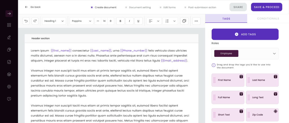Image resolution: width=289 pixels, height=123 pixels.
Task: Click the {{Email_address}} tag in the document
Action: [x=174, y=61]
